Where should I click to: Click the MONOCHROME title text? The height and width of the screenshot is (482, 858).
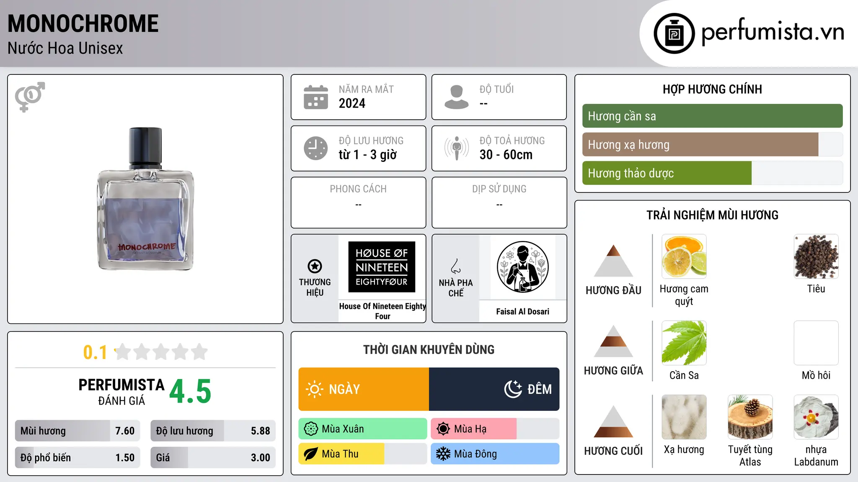(x=83, y=23)
